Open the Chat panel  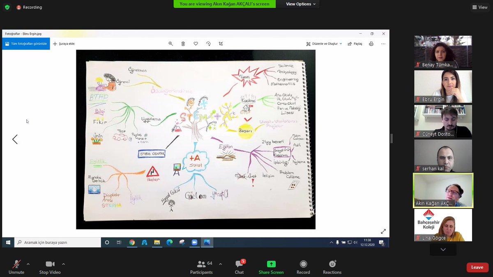tap(239, 267)
